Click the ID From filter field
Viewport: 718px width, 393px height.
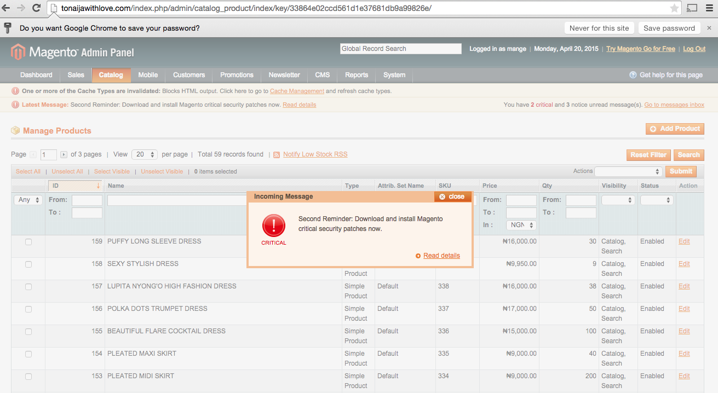pos(87,200)
